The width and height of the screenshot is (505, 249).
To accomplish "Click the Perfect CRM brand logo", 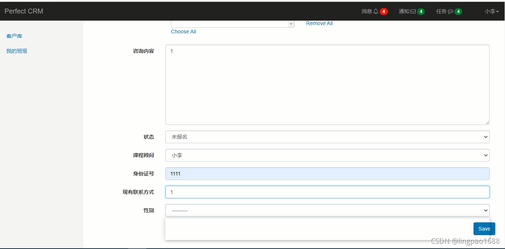I will tap(23, 11).
